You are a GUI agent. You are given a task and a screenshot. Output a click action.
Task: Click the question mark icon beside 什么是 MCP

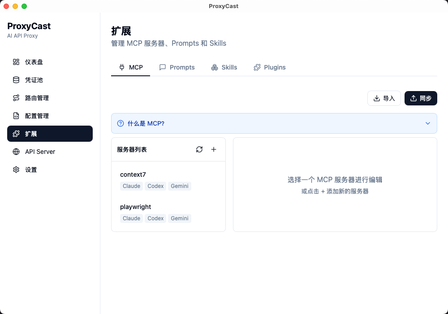[x=120, y=123]
